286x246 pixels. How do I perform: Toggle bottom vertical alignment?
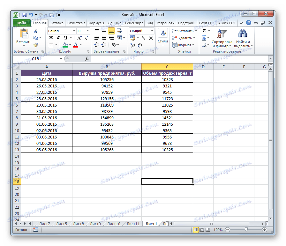(x=111, y=31)
